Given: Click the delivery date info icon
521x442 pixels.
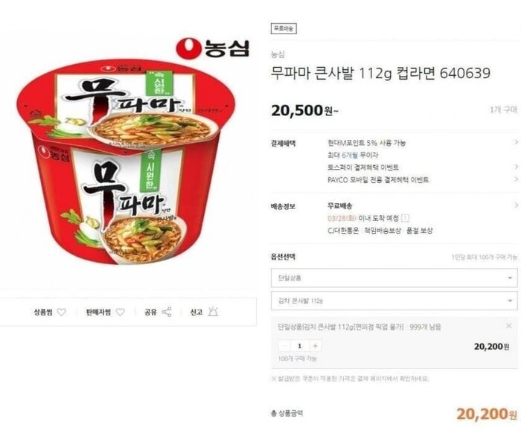Looking at the screenshot, I should [x=405, y=218].
